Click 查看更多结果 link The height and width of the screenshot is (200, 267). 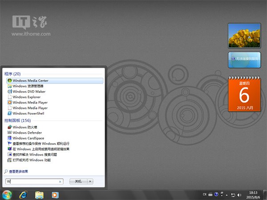point(20,171)
